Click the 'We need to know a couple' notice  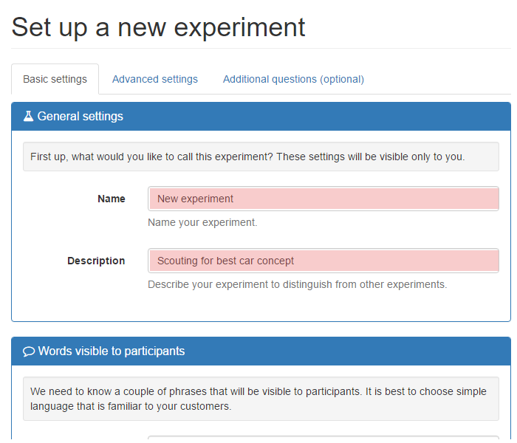[x=261, y=399]
